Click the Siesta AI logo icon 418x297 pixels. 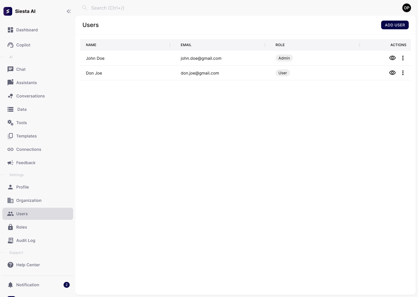(x=8, y=11)
